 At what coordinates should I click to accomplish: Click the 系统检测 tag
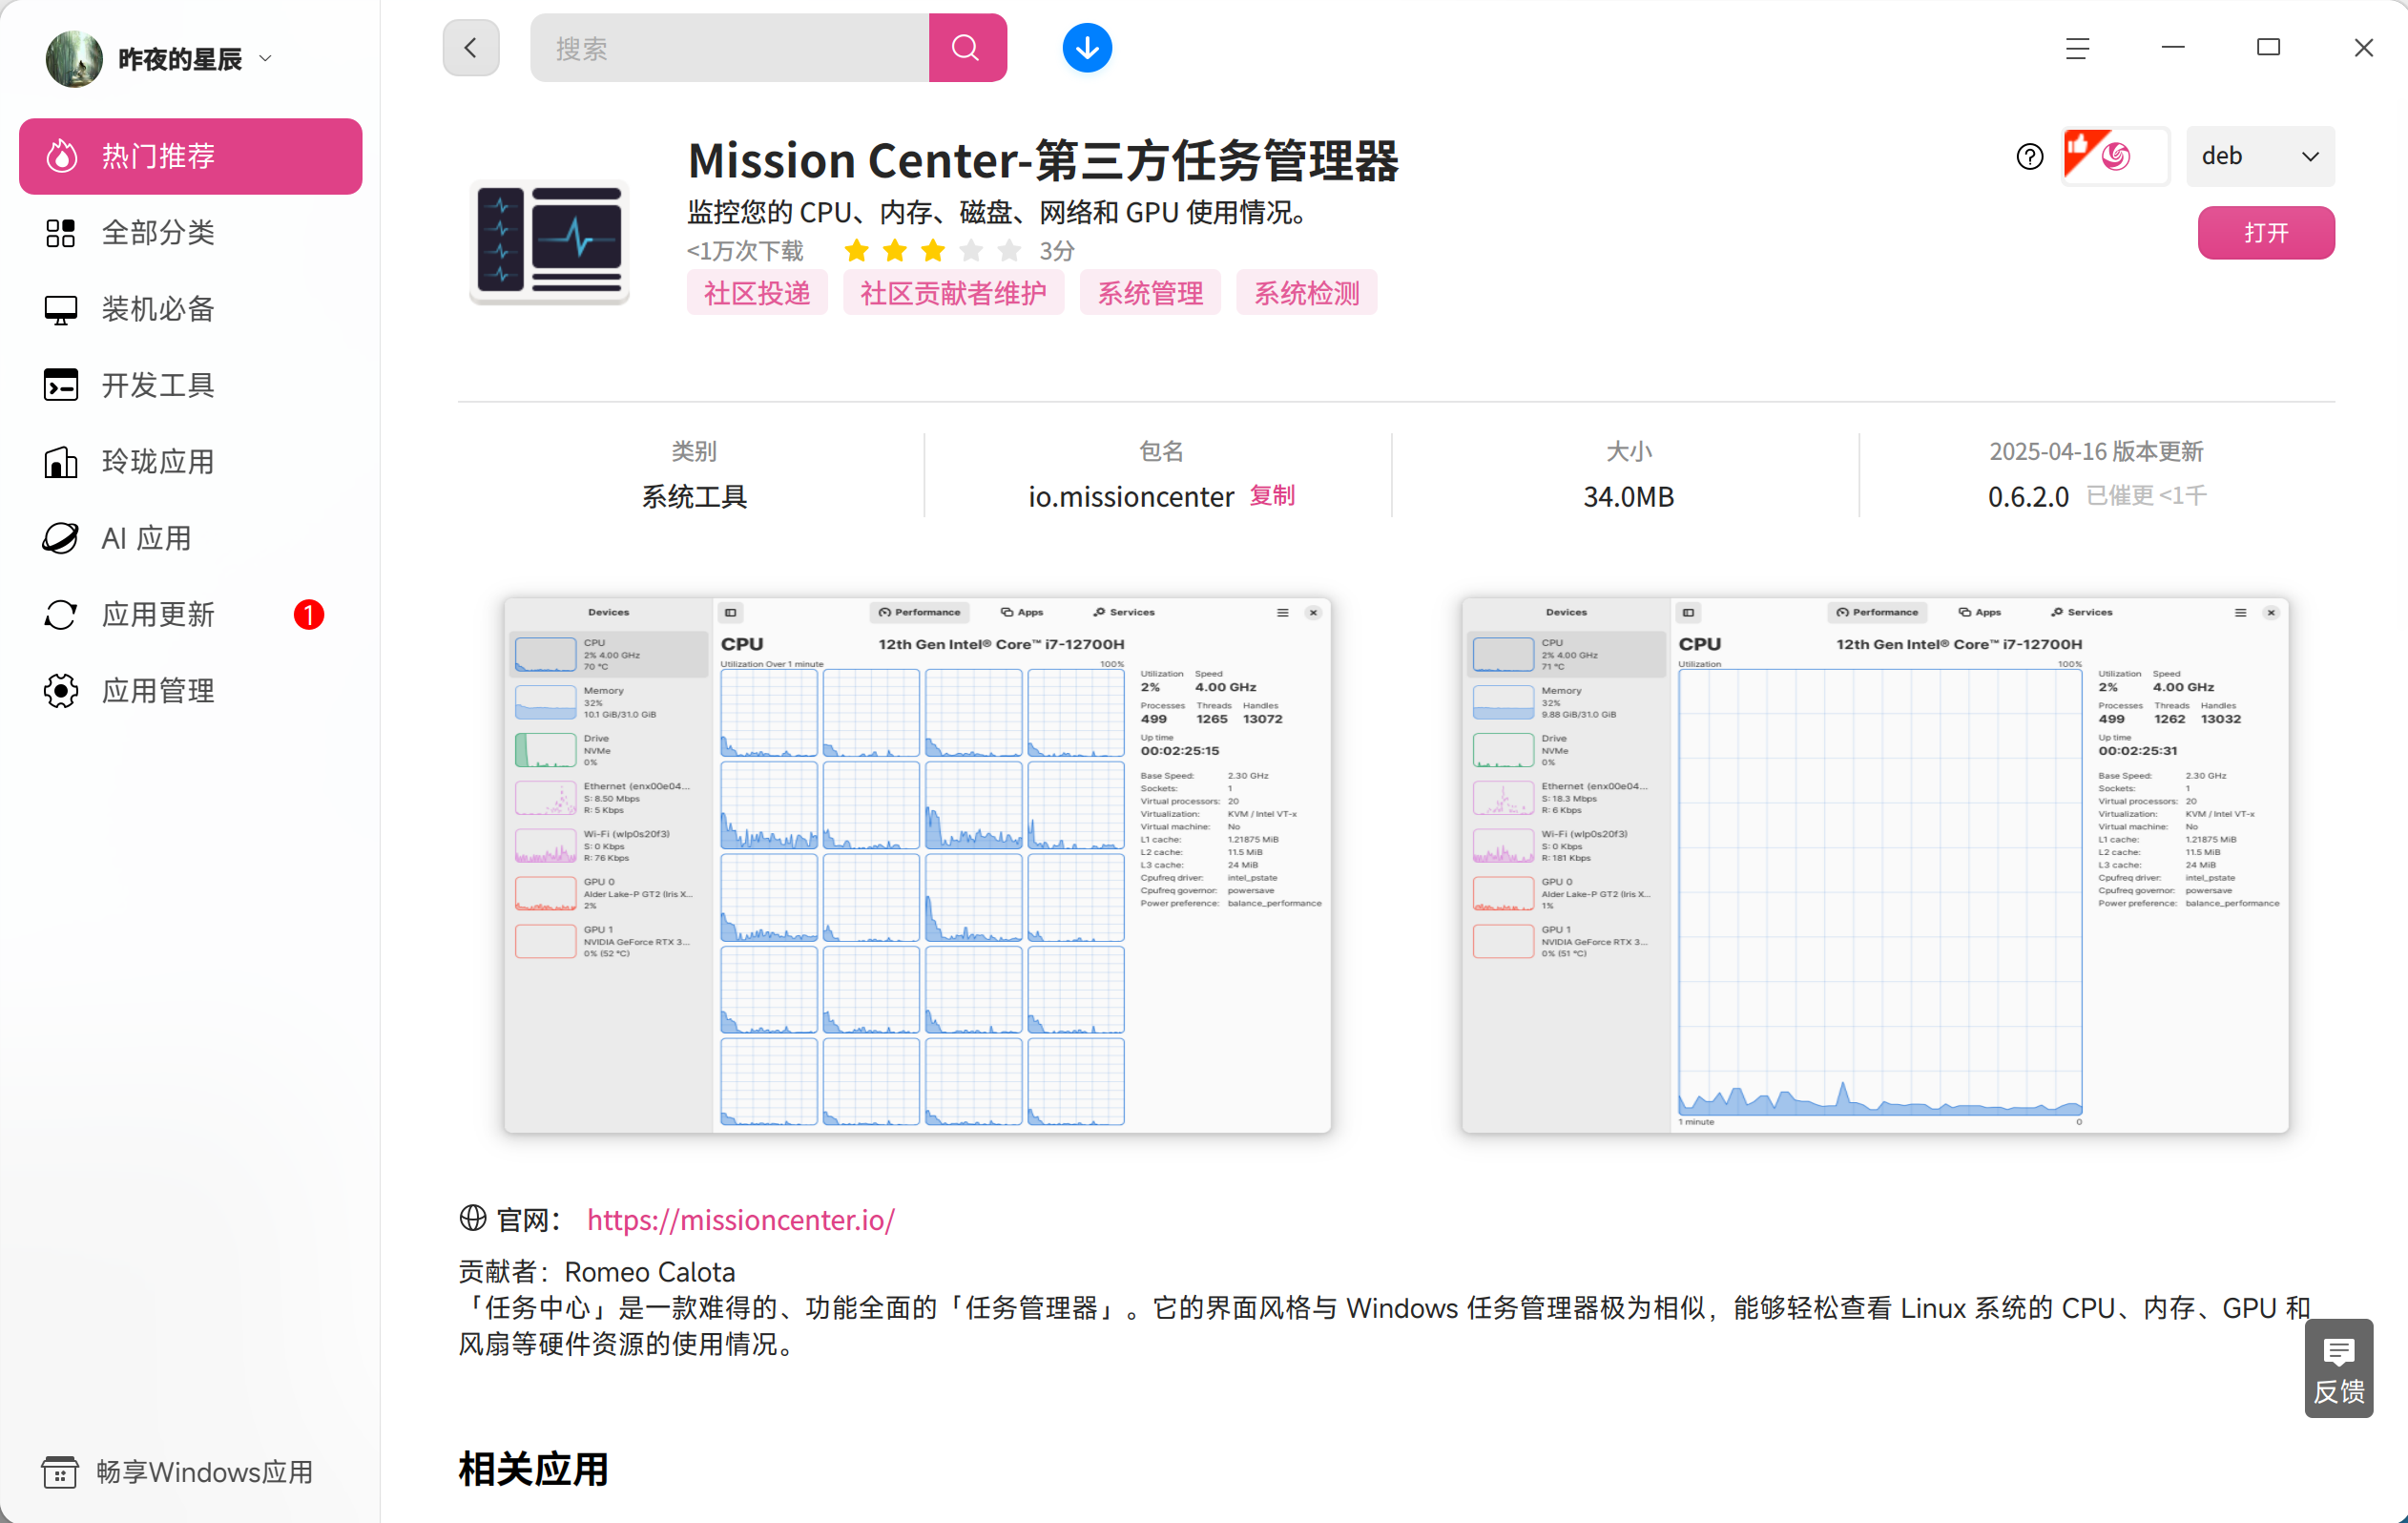1306,293
